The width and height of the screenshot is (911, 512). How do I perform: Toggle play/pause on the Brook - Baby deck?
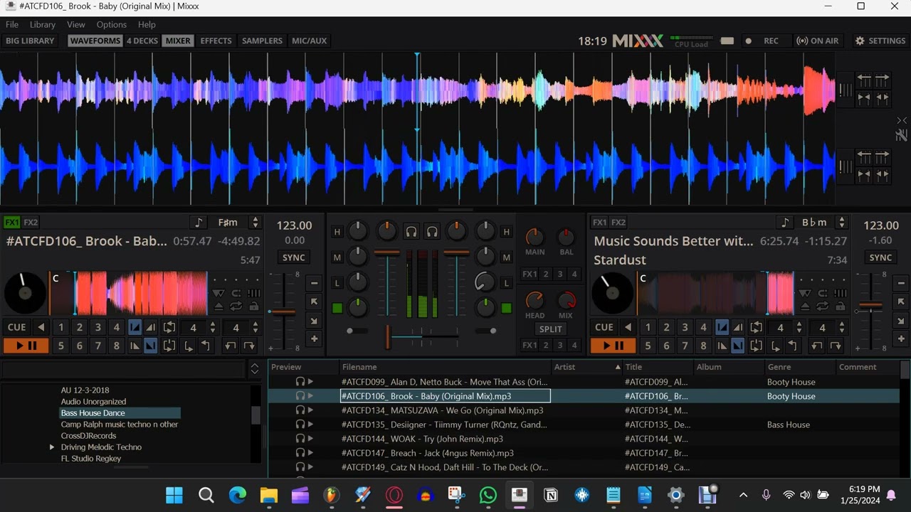[26, 346]
